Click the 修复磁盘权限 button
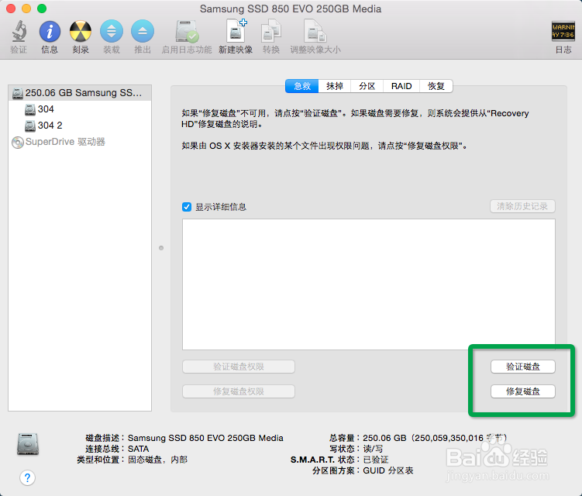 (239, 391)
